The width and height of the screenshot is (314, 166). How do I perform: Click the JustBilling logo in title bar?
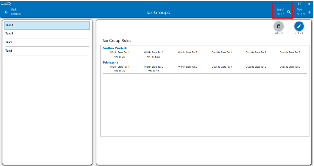(6, 4)
